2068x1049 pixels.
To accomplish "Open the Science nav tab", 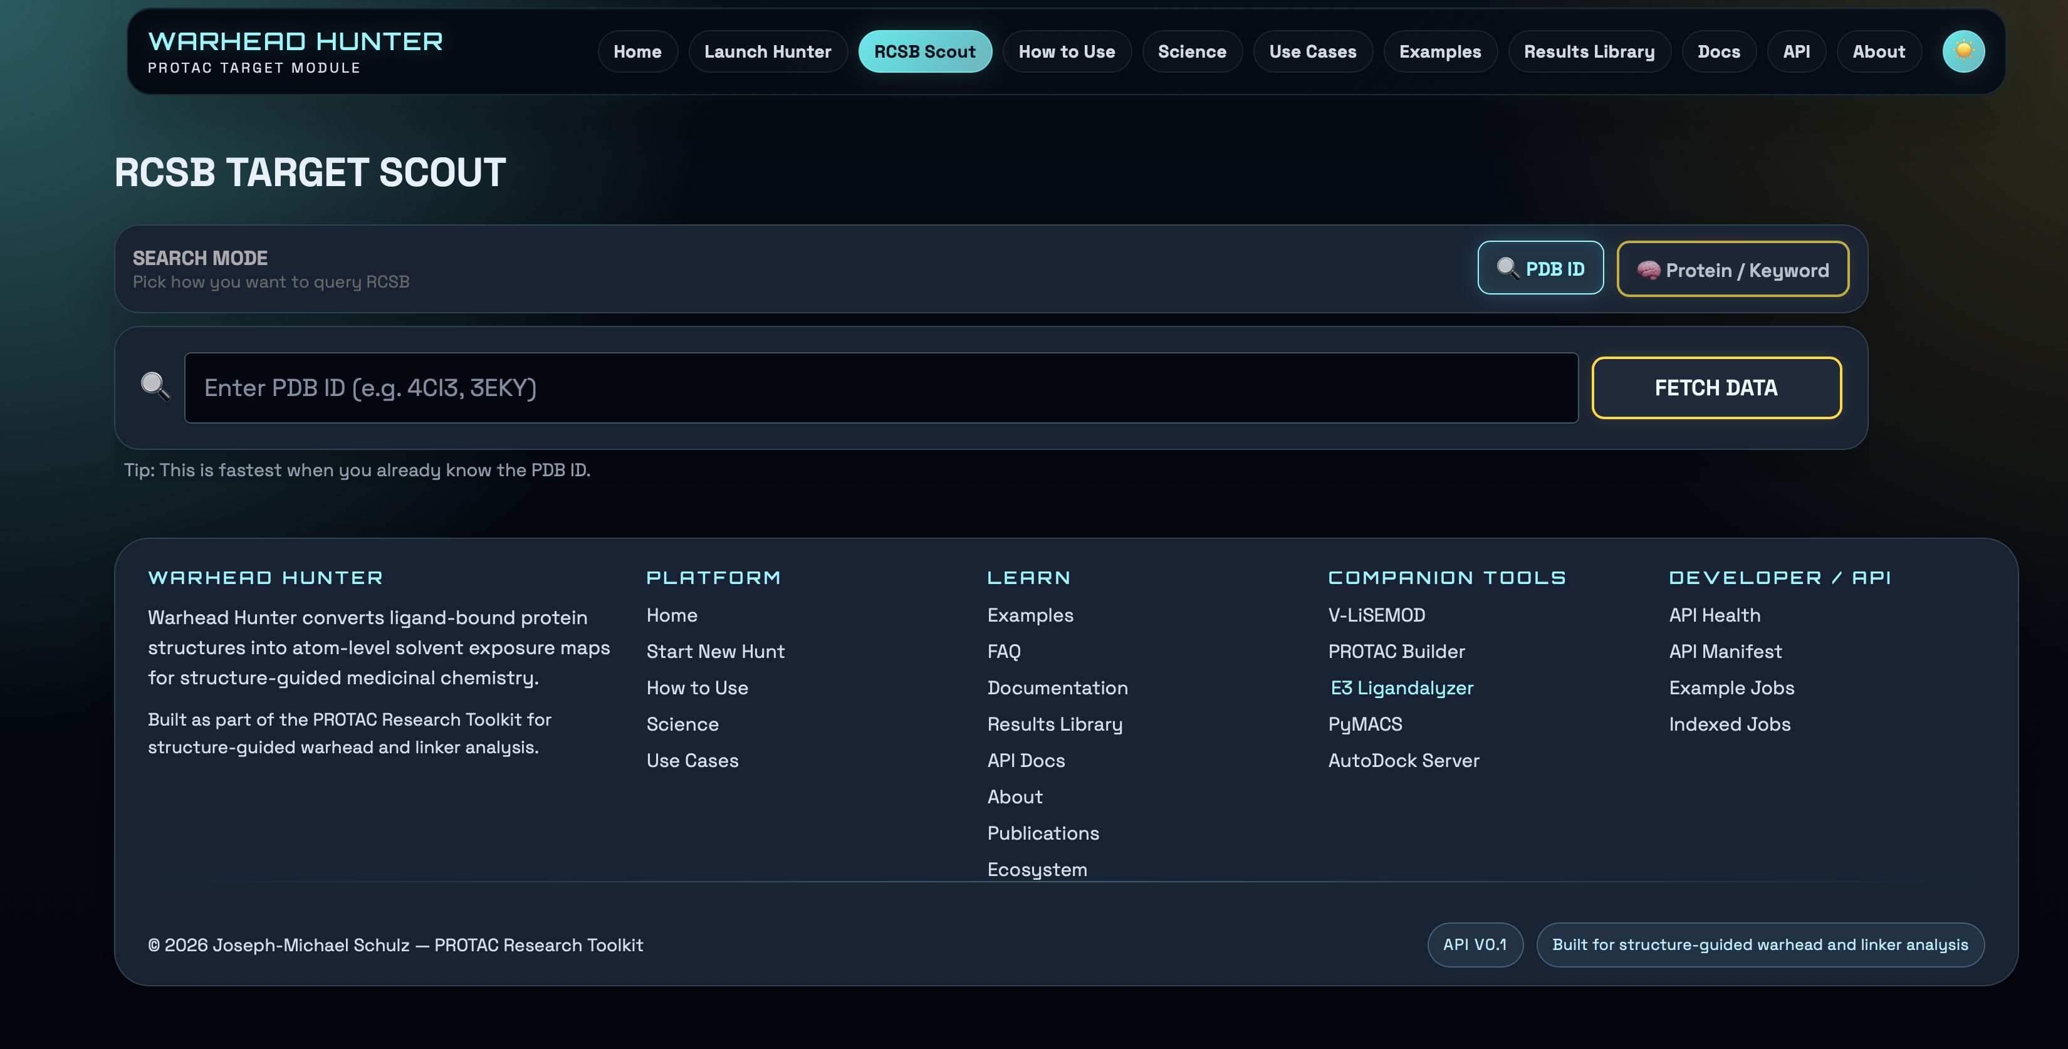I will [1191, 51].
